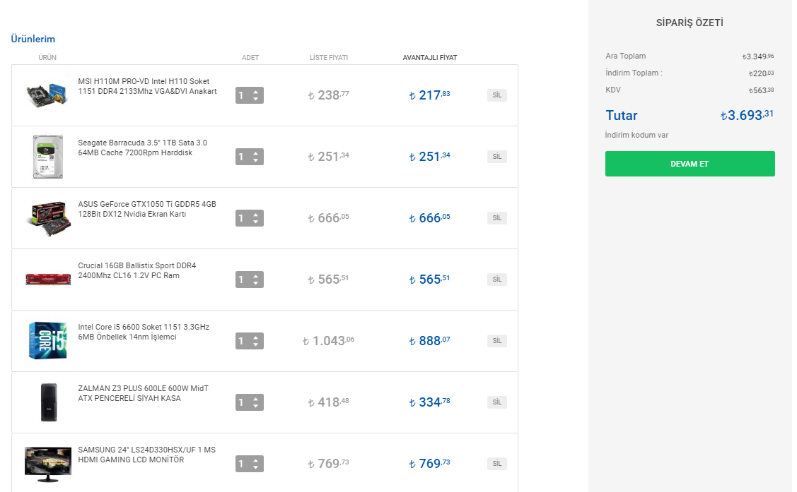The height and width of the screenshot is (492, 797).
Task: Click the Seagate Barracuda hard disk thumbnail
Action: [48, 157]
